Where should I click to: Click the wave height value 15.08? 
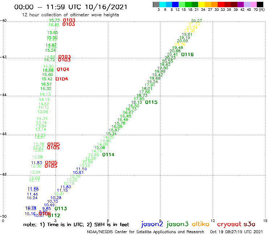tap(100, 148)
